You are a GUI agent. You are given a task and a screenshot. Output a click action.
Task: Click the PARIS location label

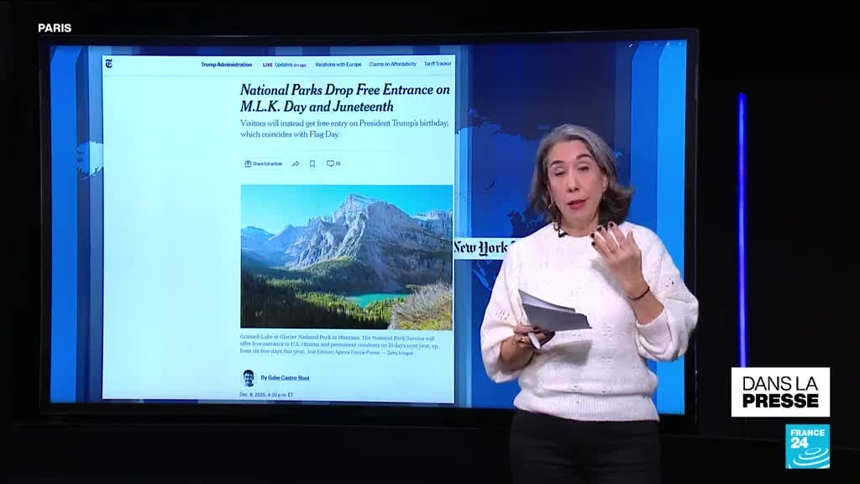click(55, 28)
